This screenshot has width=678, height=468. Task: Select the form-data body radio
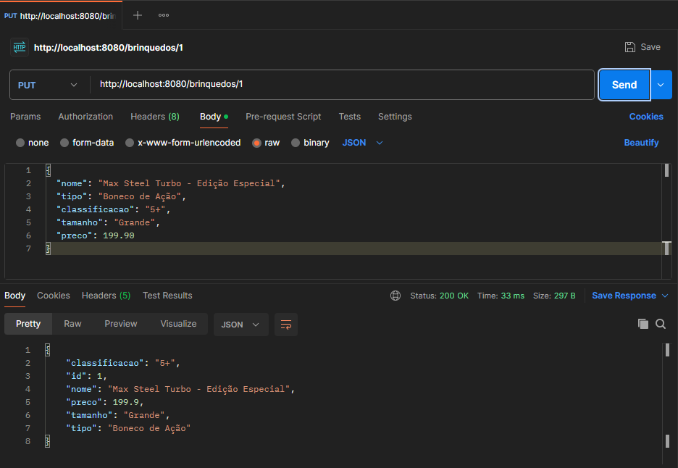pyautogui.click(x=64, y=143)
